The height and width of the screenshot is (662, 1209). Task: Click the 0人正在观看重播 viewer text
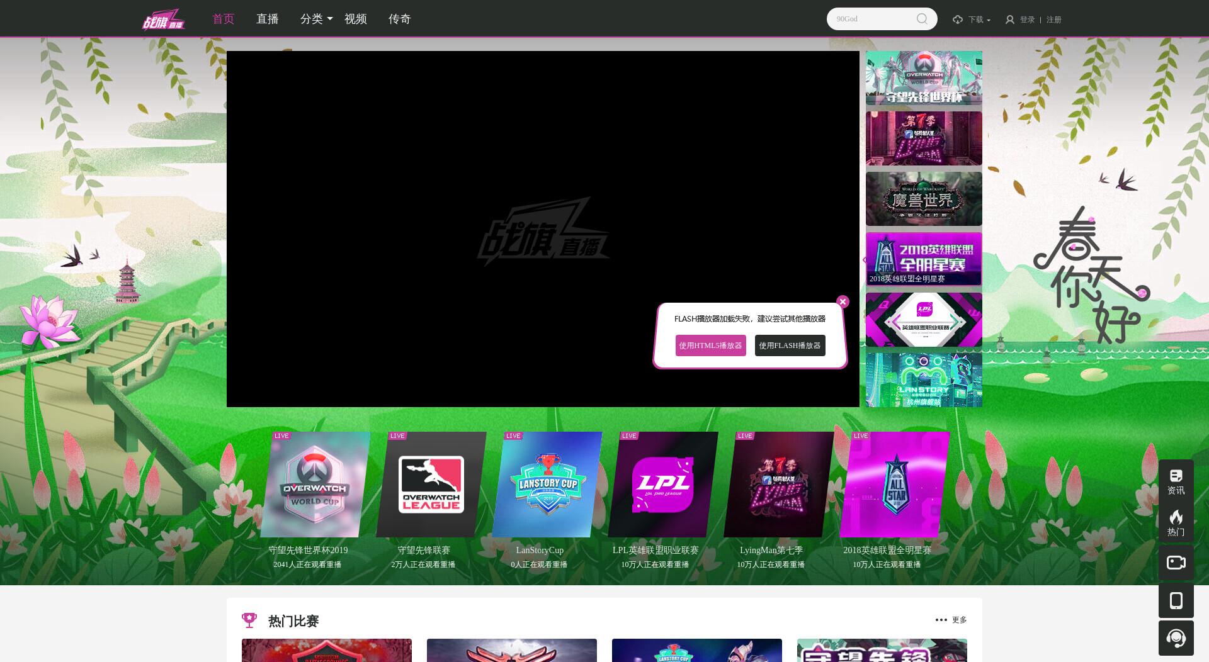[x=539, y=564]
